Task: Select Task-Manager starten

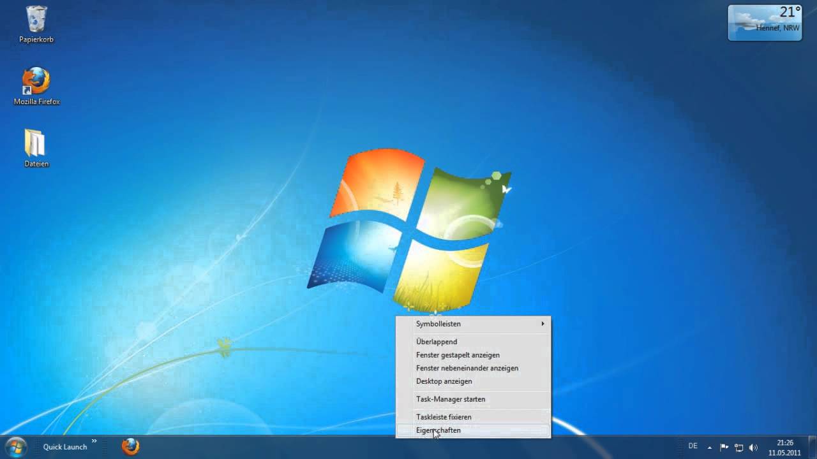Action: click(474, 399)
